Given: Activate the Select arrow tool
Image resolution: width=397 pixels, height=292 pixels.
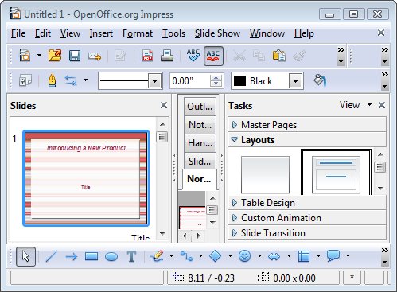Looking at the screenshot, I should click(x=25, y=256).
